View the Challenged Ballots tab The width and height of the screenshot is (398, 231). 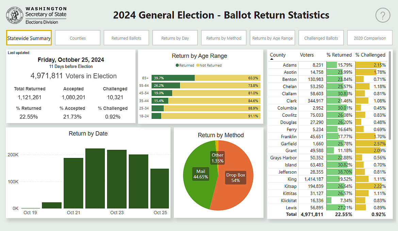point(321,38)
